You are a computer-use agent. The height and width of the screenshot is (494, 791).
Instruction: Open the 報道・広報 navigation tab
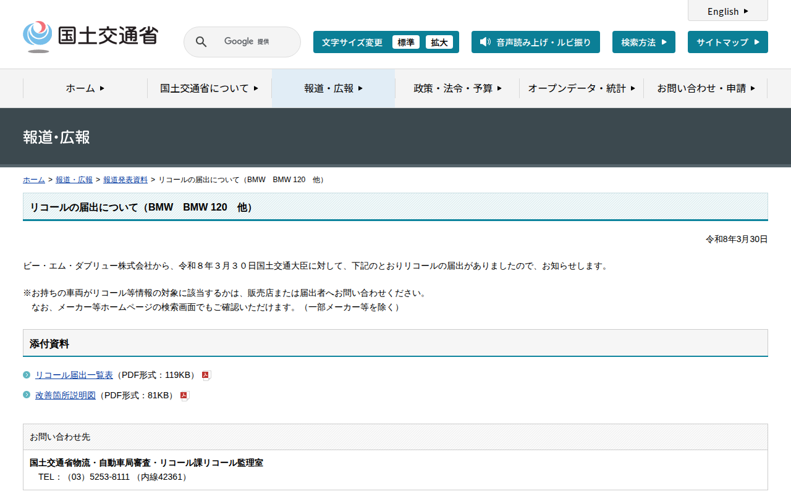pos(333,88)
